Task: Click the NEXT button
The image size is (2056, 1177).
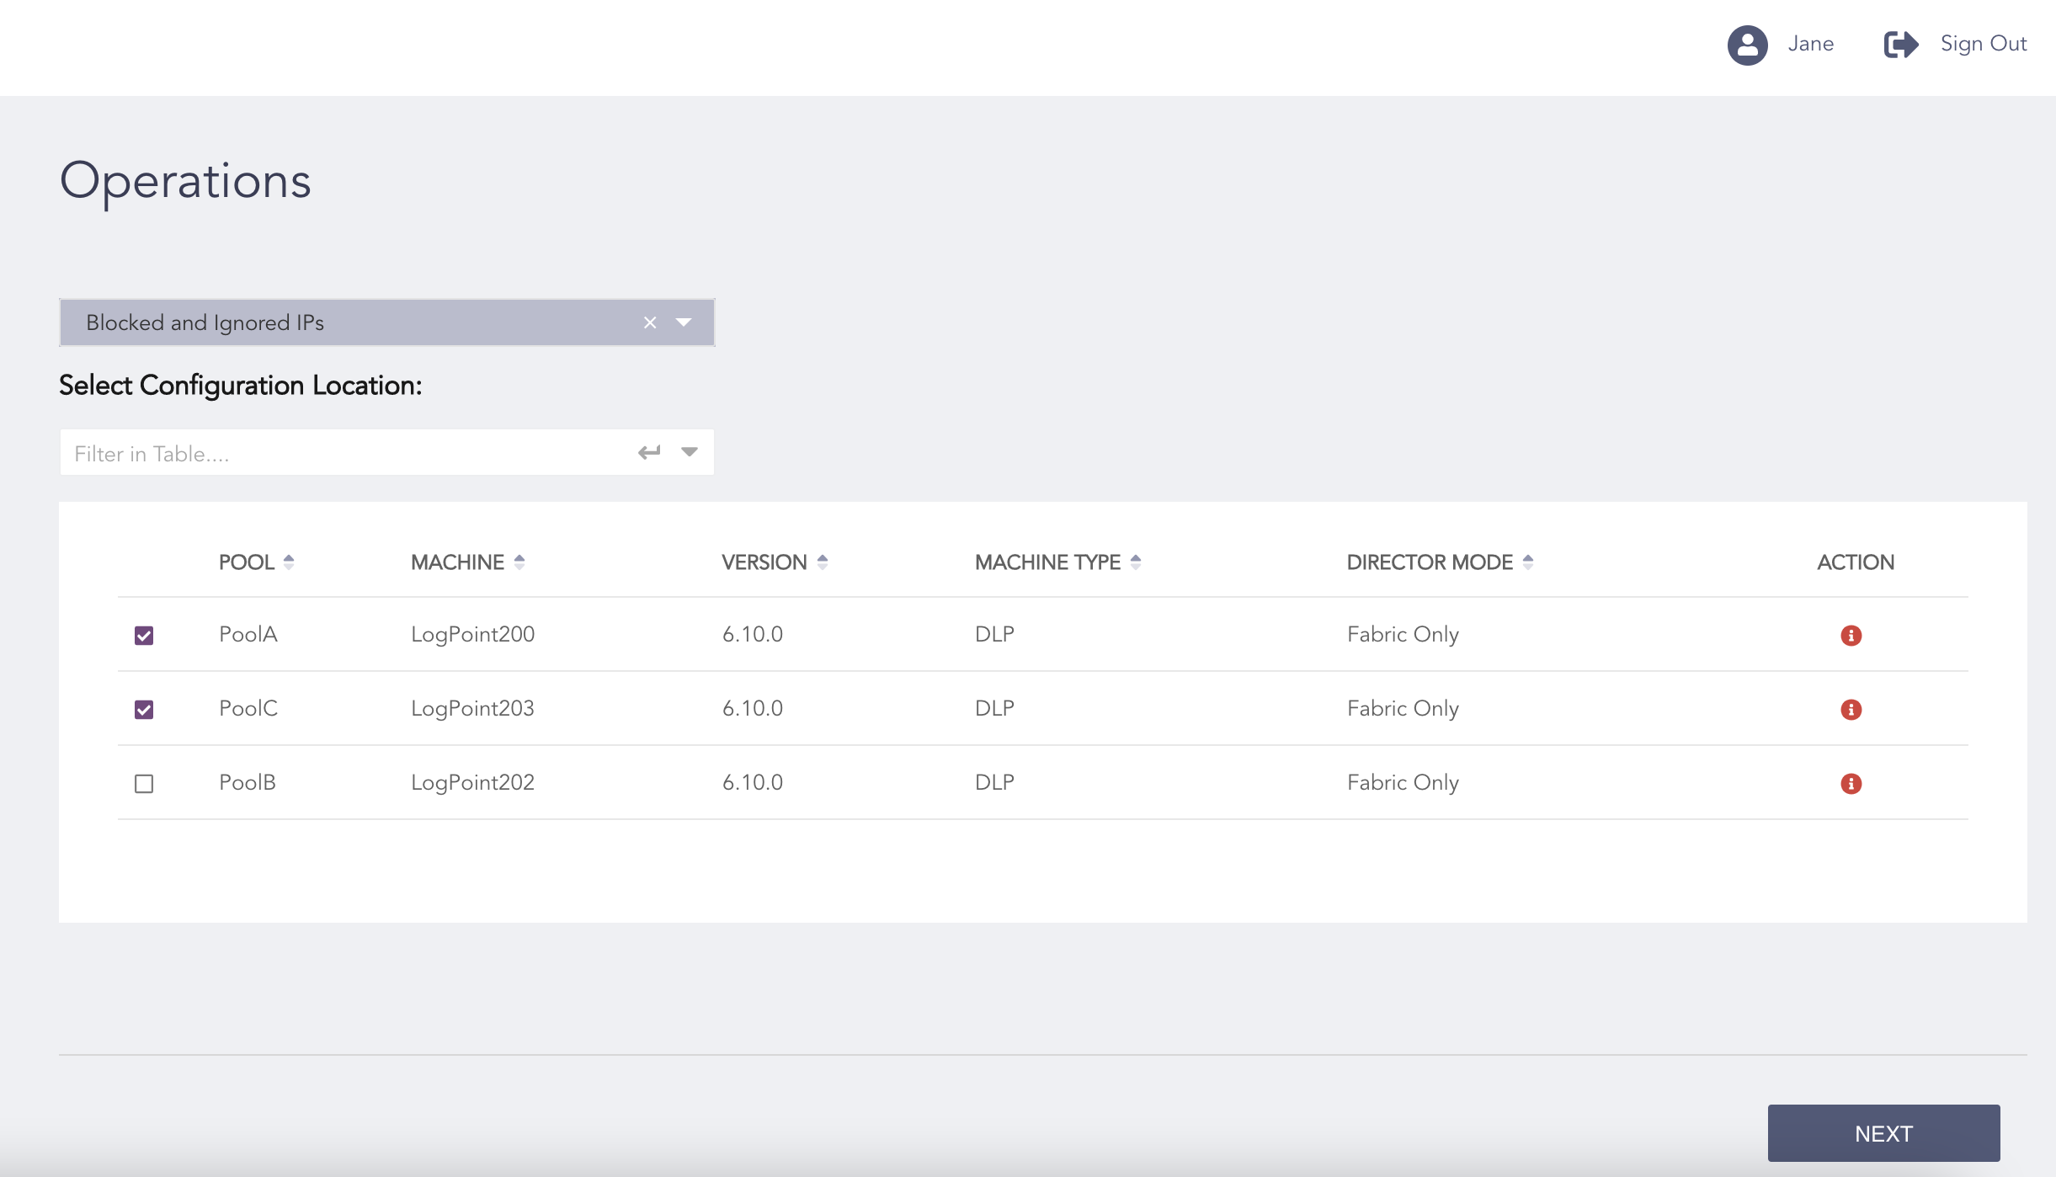Action: 1883,1133
